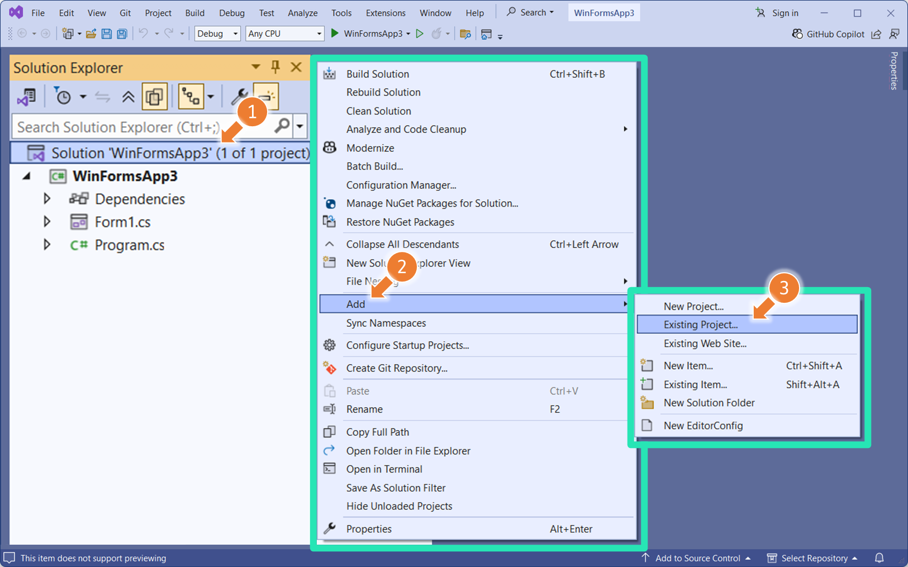Open Solution Explorer window position dropdown

[255, 68]
